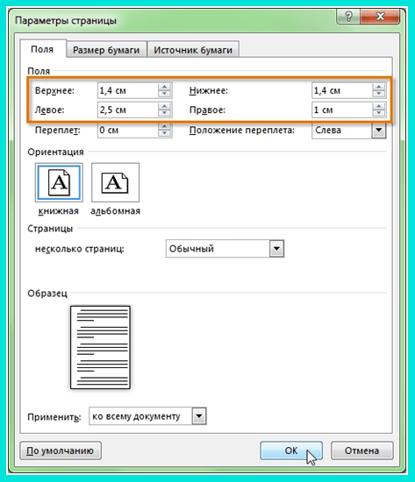Click into the Верхнее margin input field
This screenshot has height=482, width=415.
tap(127, 90)
